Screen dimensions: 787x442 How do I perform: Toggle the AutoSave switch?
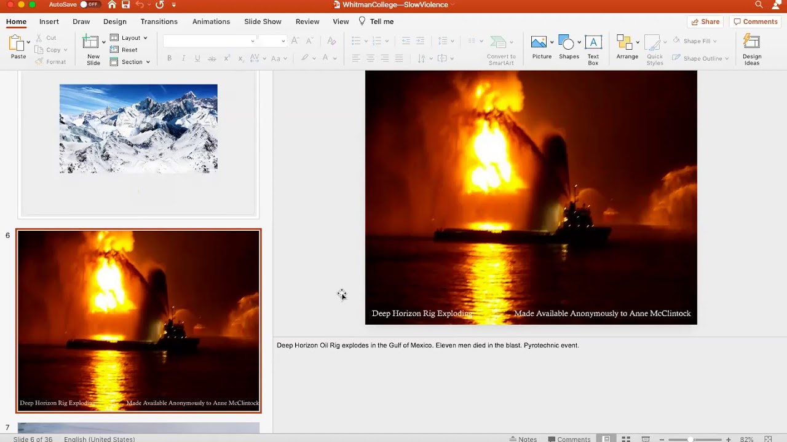pyautogui.click(x=90, y=5)
